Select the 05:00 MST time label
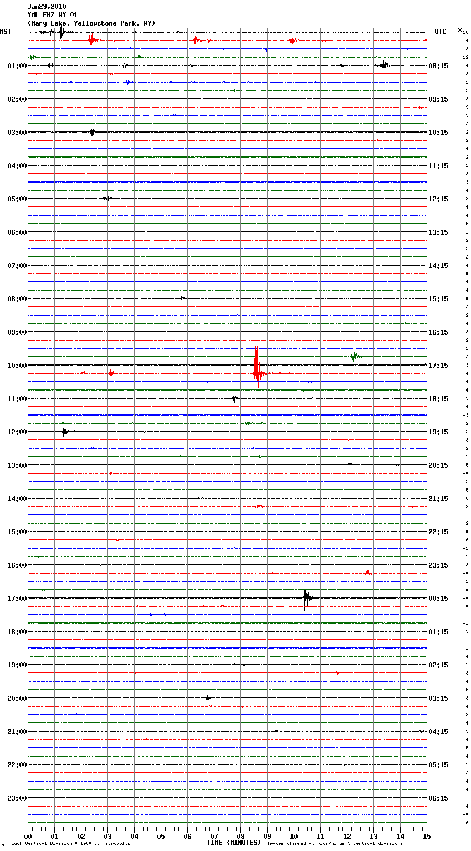This screenshot has width=471, height=851. 17,199
